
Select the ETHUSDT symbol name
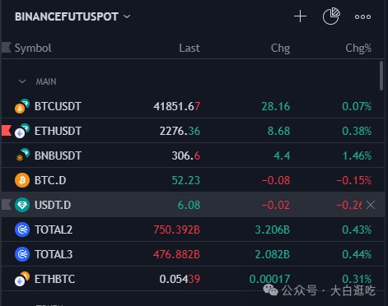58,131
